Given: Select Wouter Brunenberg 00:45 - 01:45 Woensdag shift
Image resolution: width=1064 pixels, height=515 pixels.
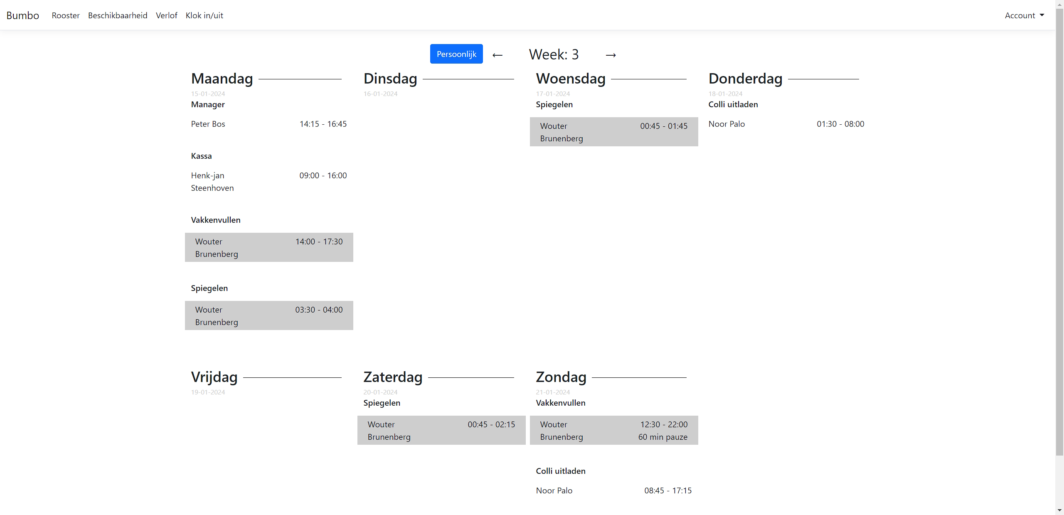Looking at the screenshot, I should (x=614, y=132).
